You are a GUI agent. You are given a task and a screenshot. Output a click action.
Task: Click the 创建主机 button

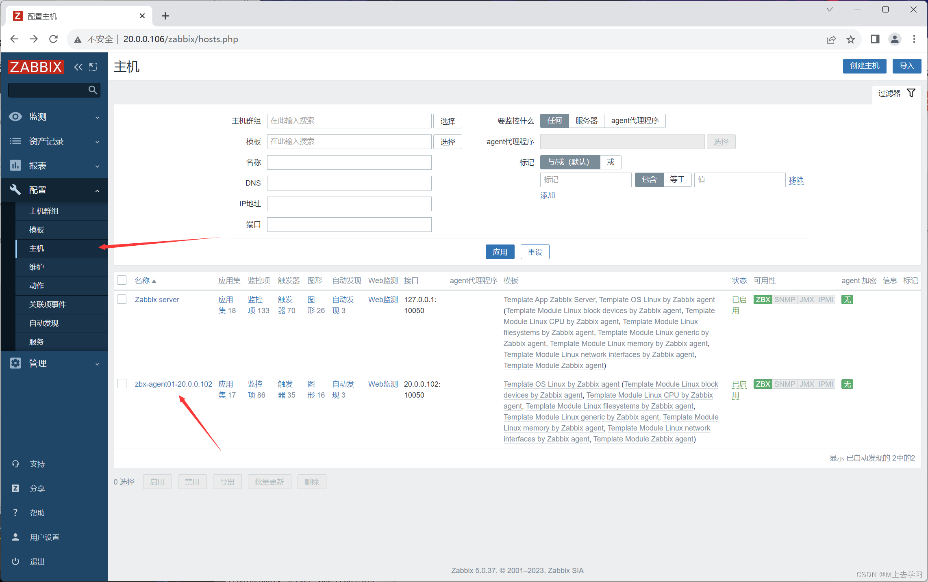click(x=864, y=66)
